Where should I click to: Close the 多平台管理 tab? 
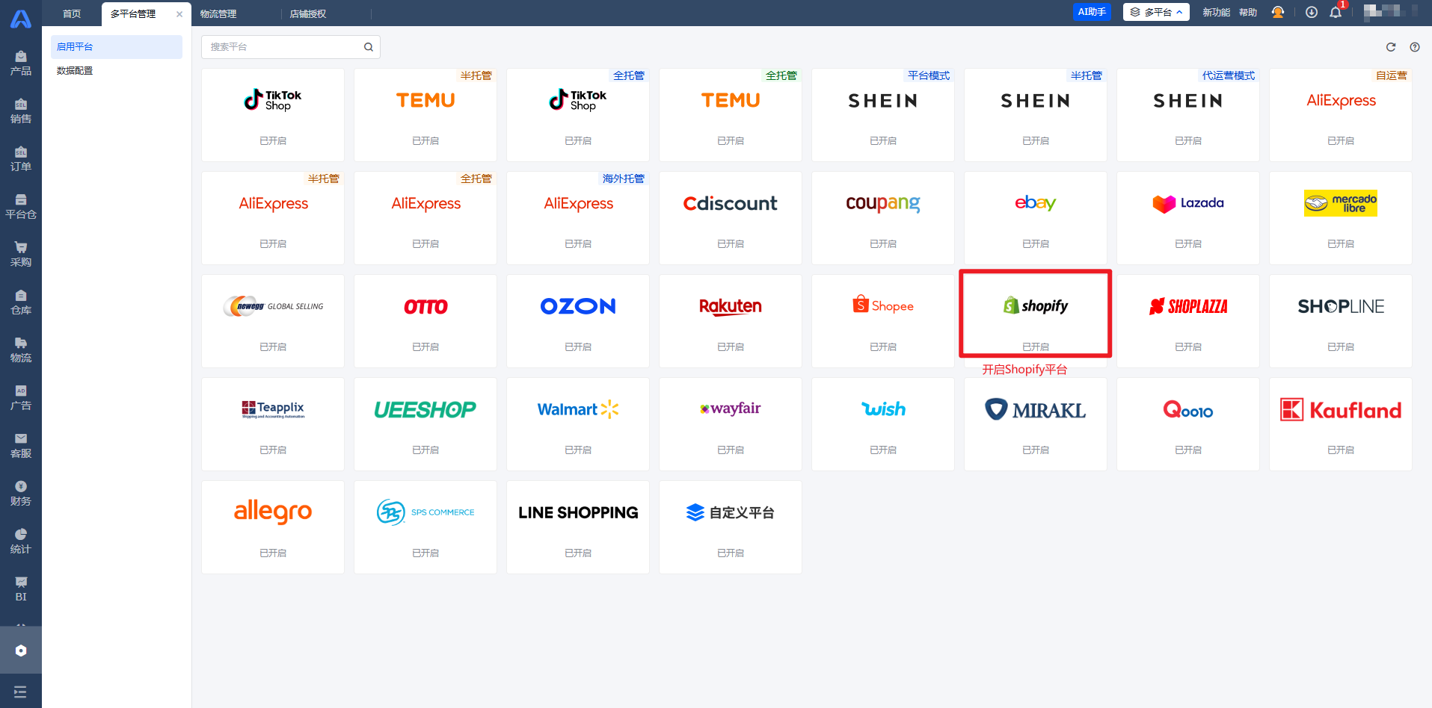point(179,14)
